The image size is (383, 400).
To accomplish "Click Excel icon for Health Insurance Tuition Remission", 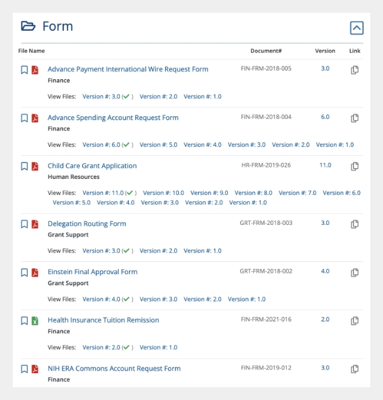I will click(x=35, y=321).
